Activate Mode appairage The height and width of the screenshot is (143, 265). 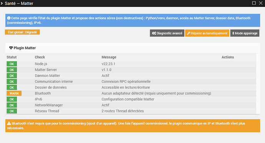pos(245,33)
